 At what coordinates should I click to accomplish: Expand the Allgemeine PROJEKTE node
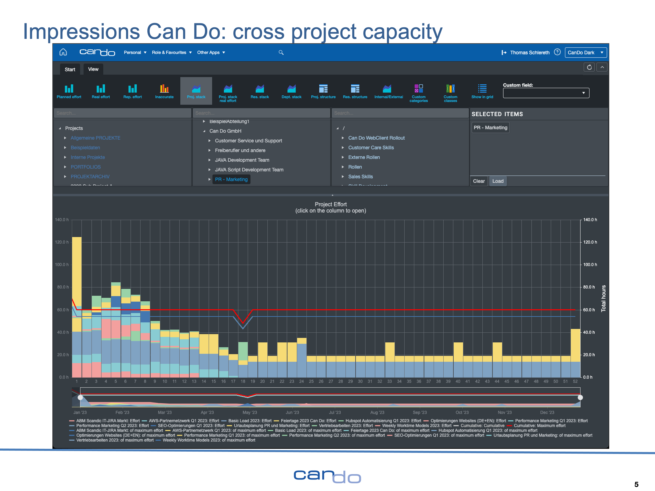click(65, 138)
